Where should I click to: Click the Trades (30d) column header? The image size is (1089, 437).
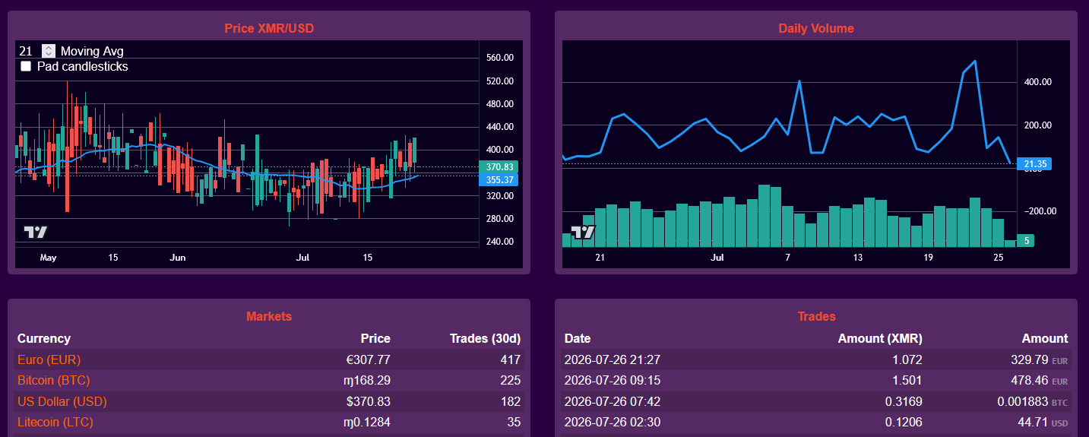click(485, 338)
